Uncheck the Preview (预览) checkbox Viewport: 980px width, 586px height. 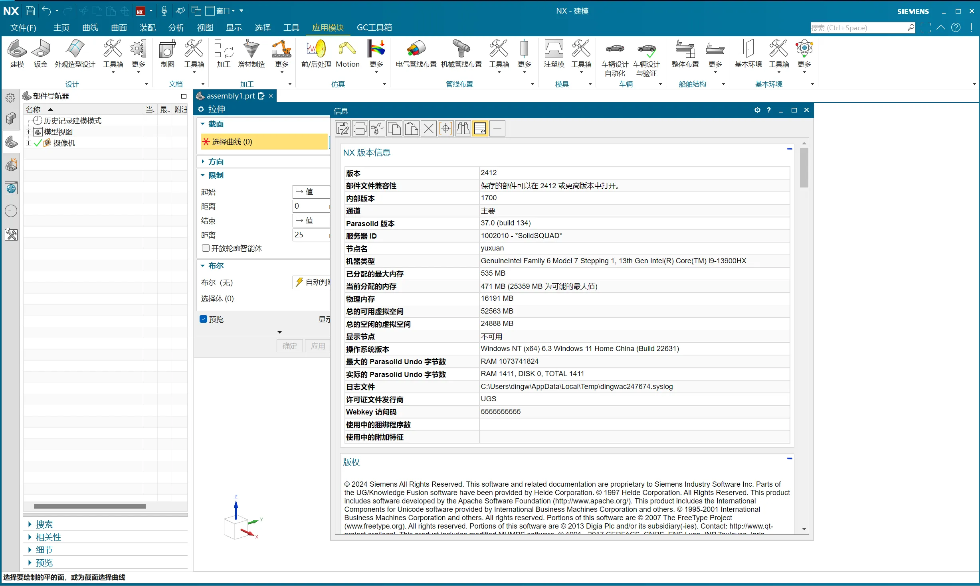coord(204,319)
